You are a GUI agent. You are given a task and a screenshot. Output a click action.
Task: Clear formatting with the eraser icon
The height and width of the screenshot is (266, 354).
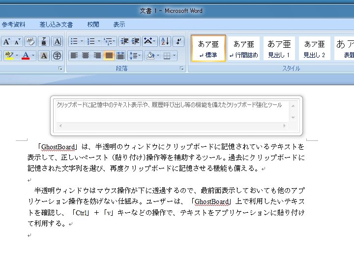30,41
